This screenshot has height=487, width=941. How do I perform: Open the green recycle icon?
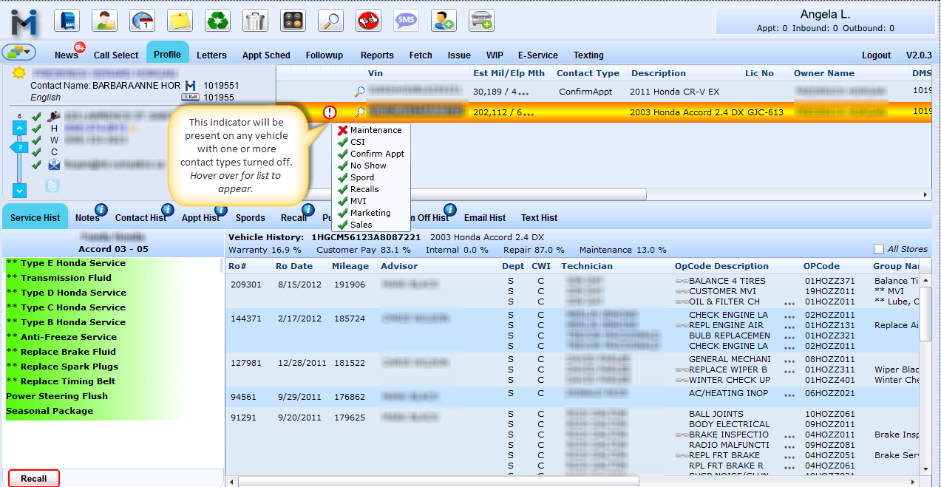tap(217, 21)
